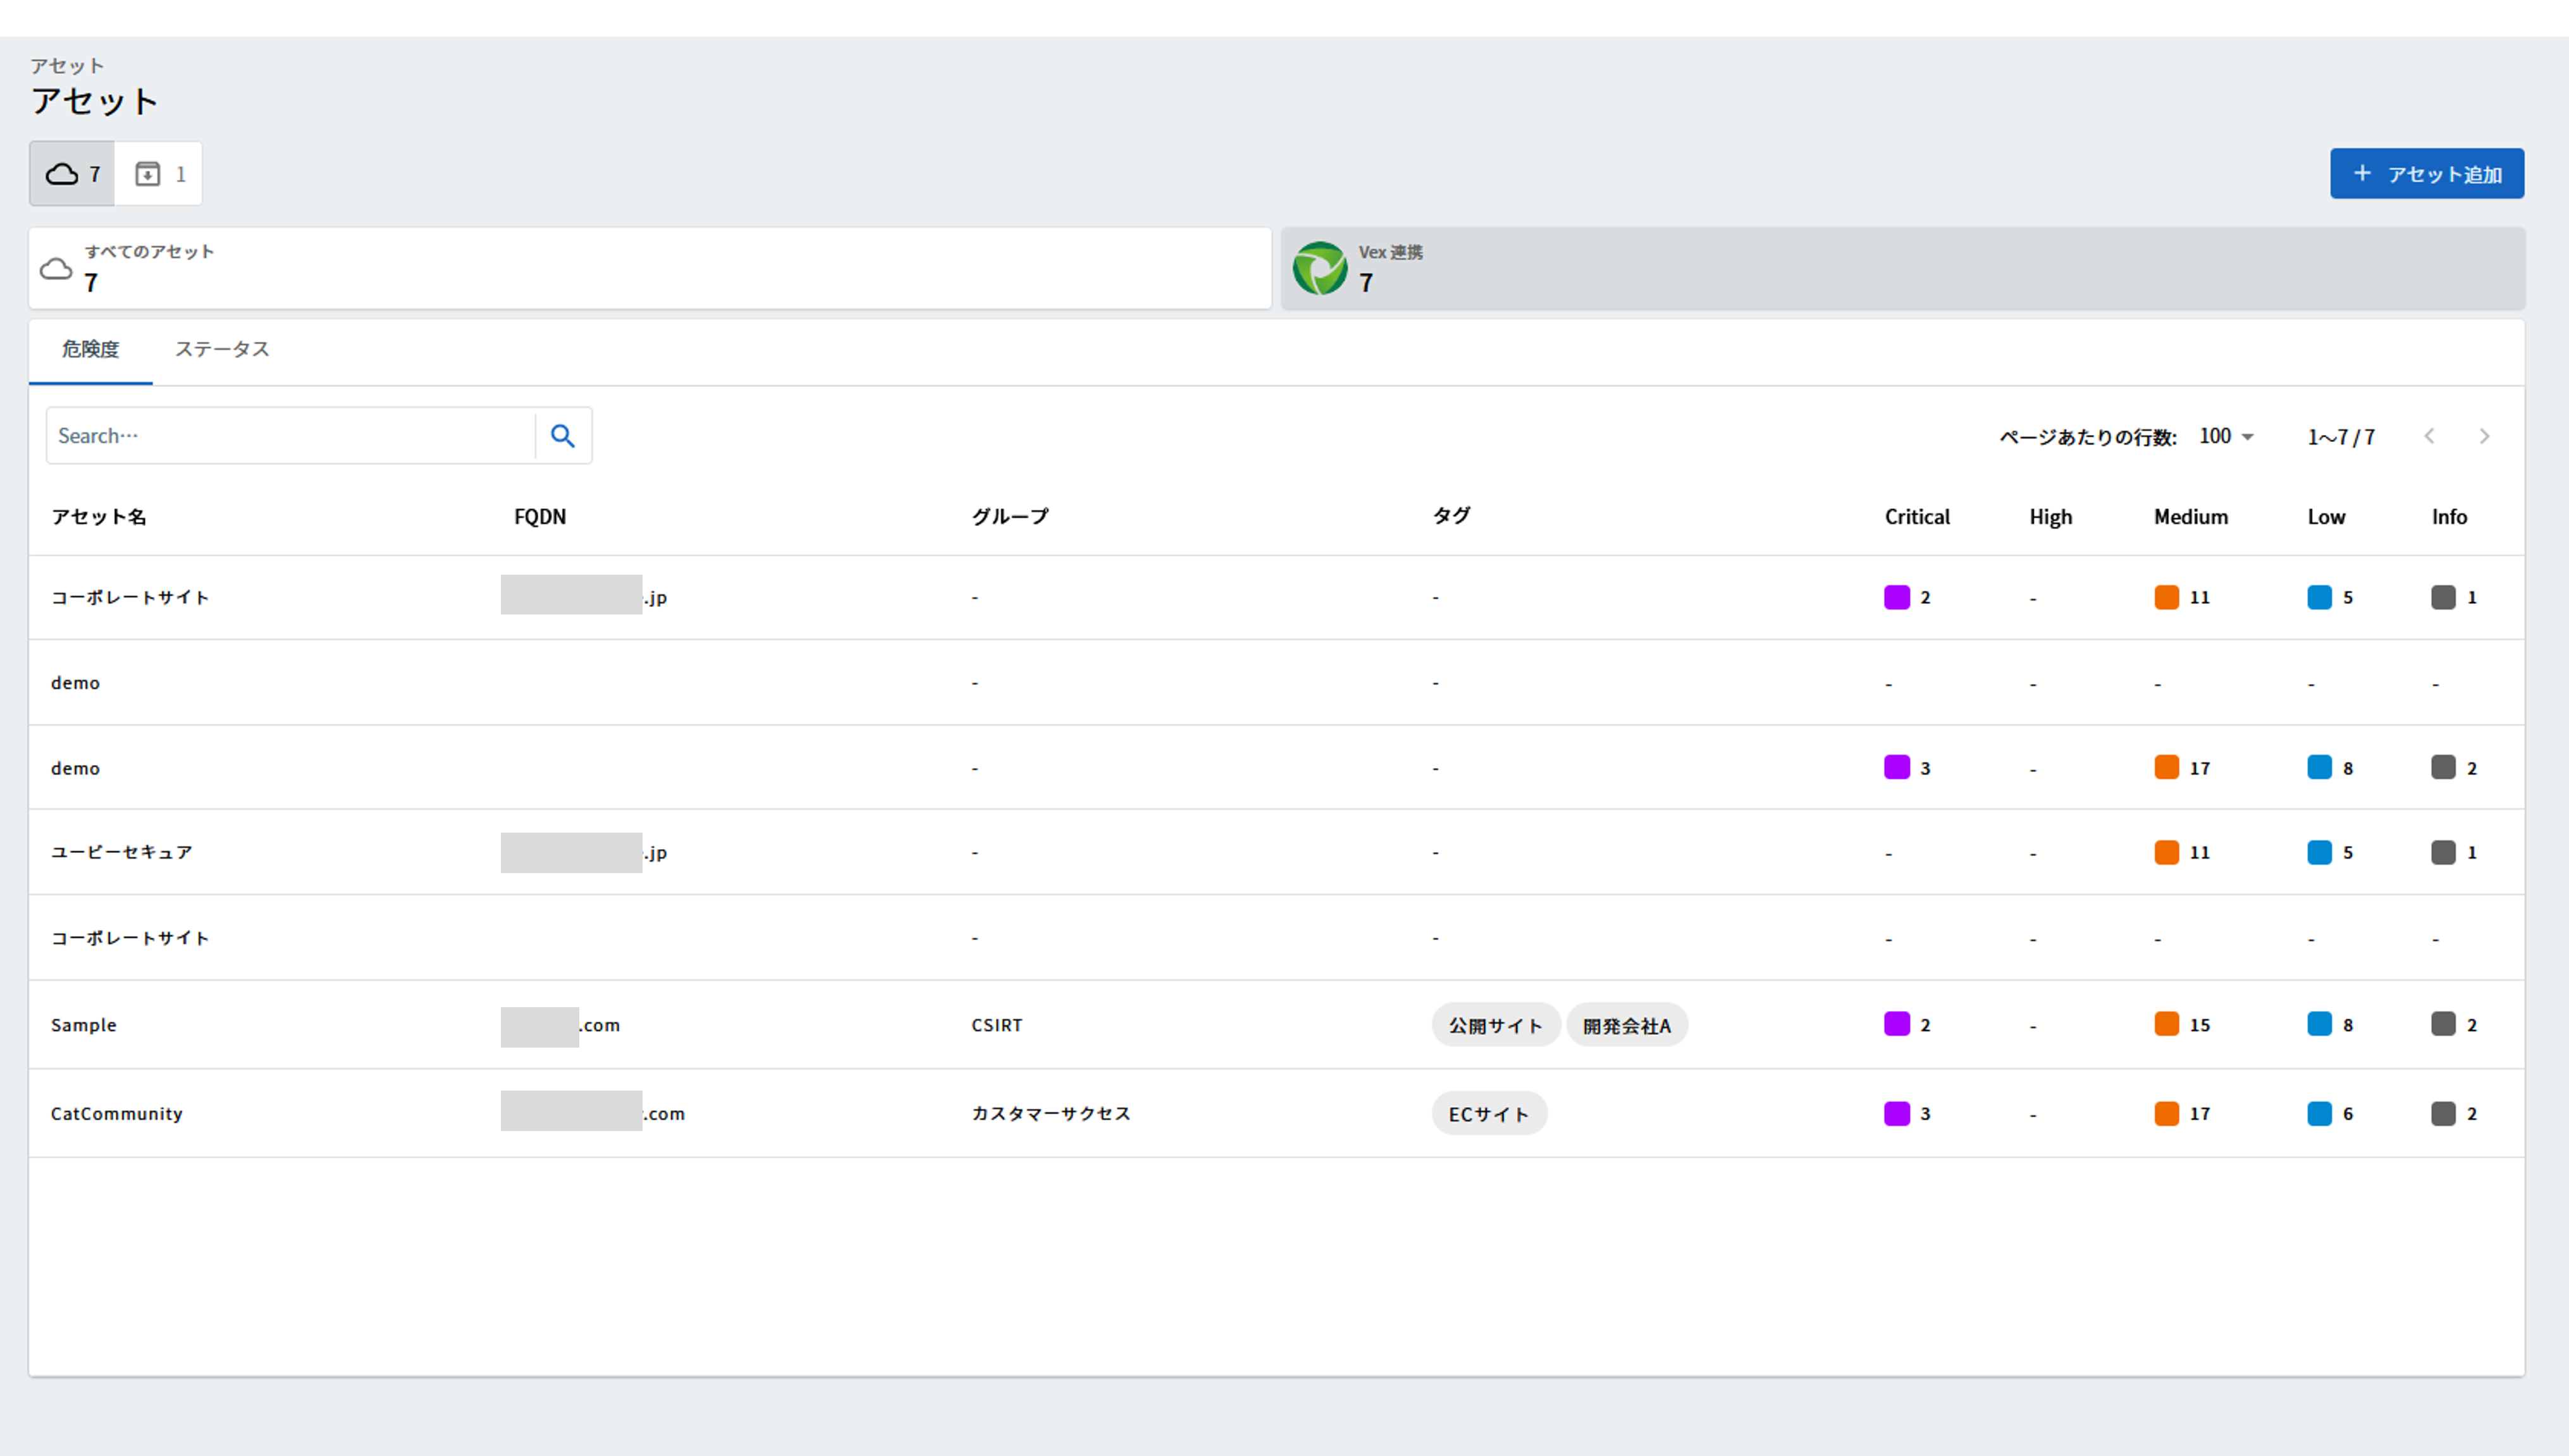
Task: Select the 危険度 tab
Action: (x=90, y=350)
